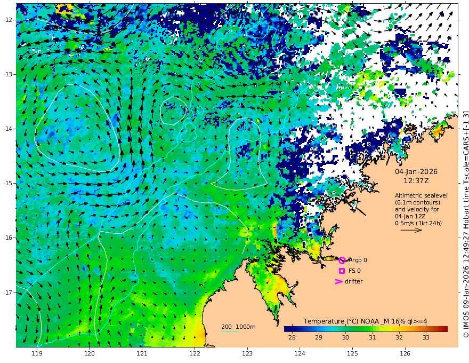Click latitude axis label -14

coord(8,129)
